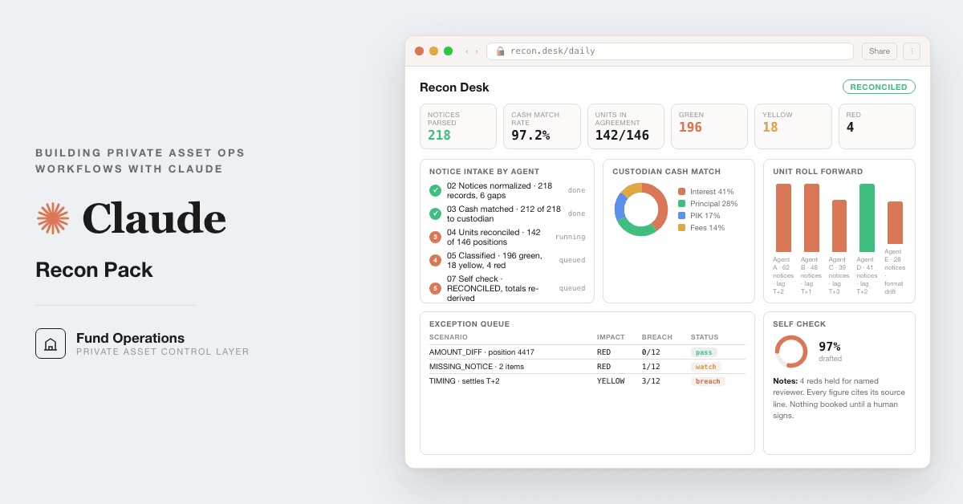The height and width of the screenshot is (504, 963).
Task: Click the Fund Operations building icon
Action: 51,343
